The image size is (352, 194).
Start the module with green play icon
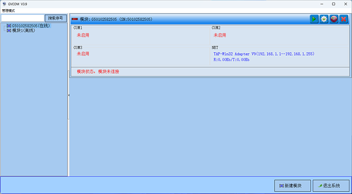coord(314,19)
